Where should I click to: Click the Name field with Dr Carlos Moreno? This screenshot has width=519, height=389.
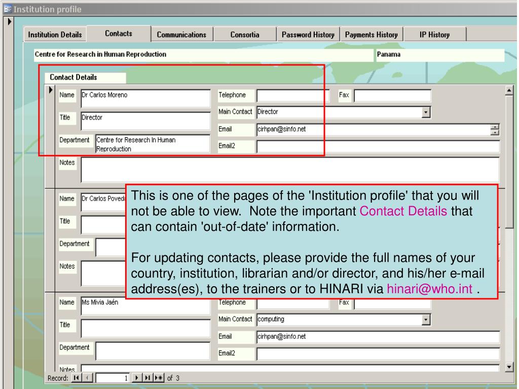[145, 98]
